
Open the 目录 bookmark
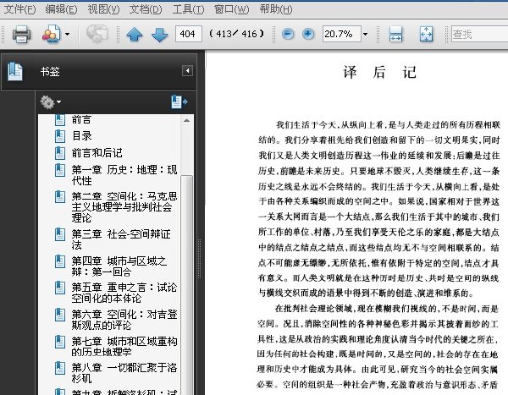click(81, 136)
